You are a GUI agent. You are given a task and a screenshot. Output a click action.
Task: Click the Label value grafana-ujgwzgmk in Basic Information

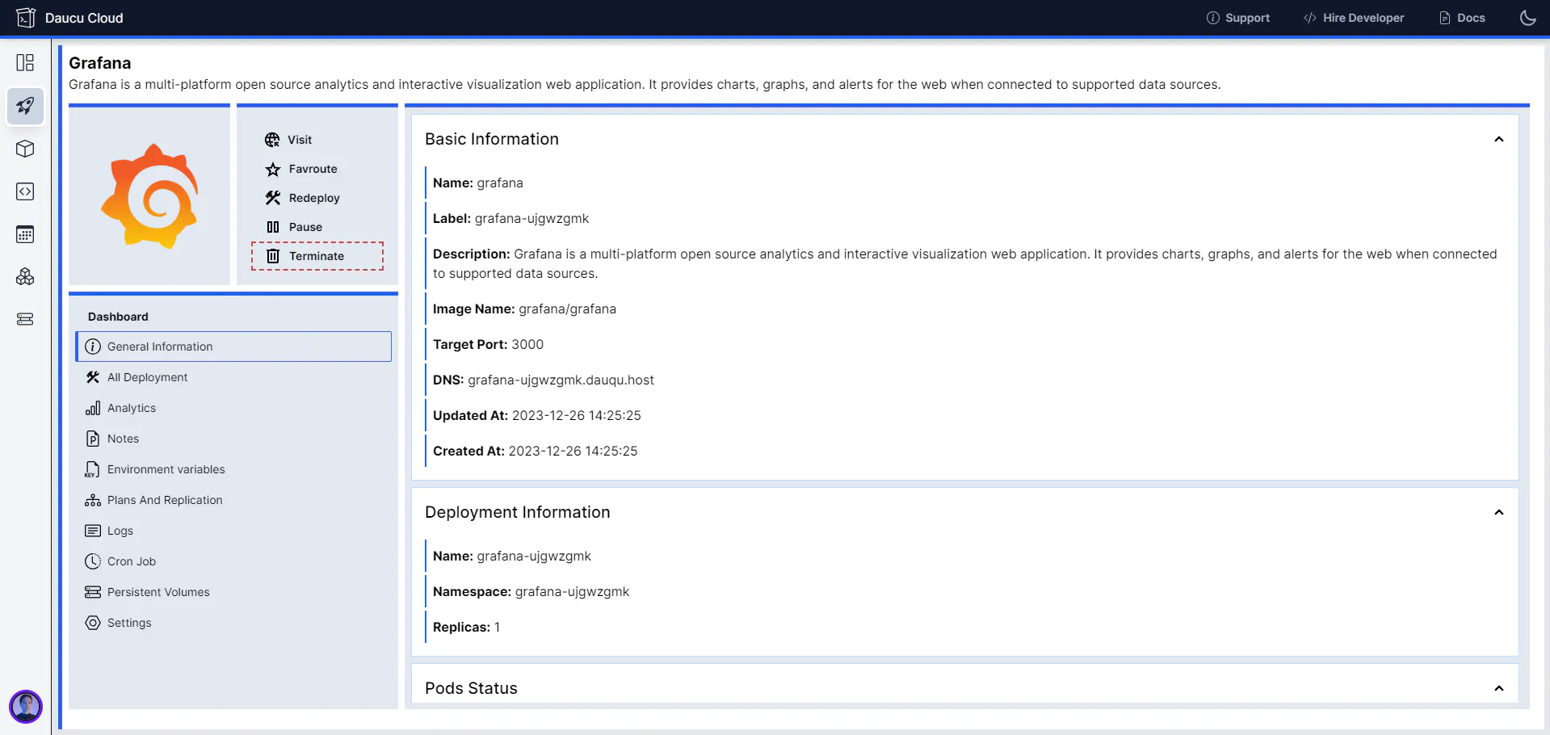click(x=532, y=218)
